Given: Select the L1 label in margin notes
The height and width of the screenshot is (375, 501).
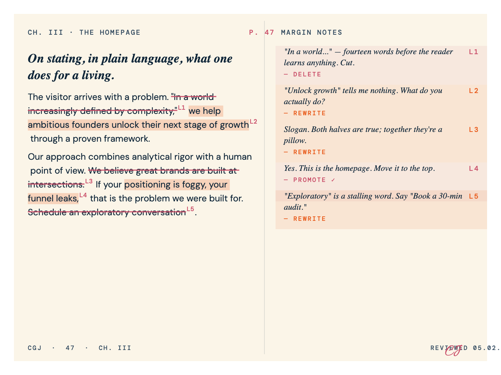Looking at the screenshot, I should pos(474,52).
